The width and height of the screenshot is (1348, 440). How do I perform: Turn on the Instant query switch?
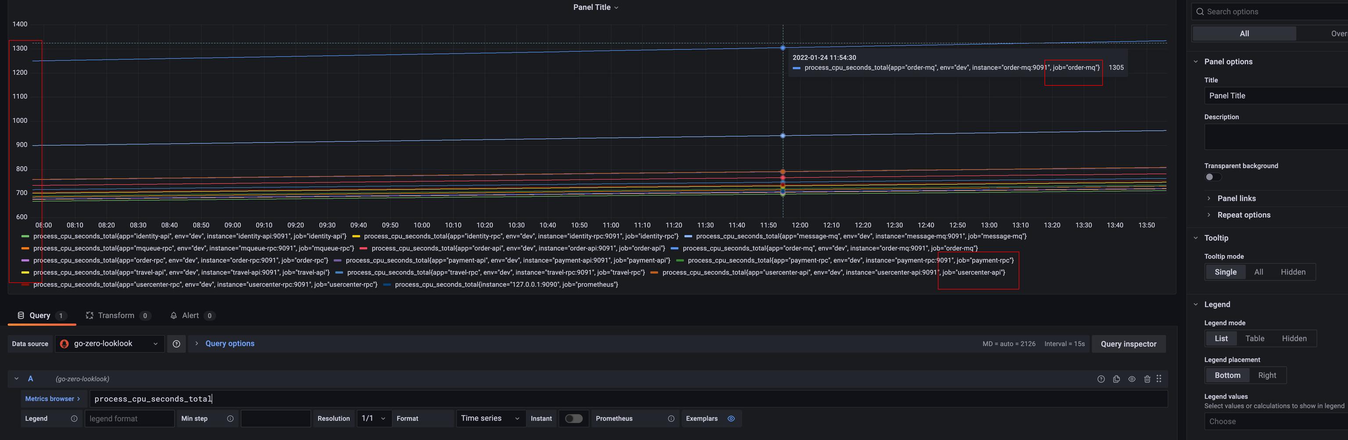click(574, 419)
